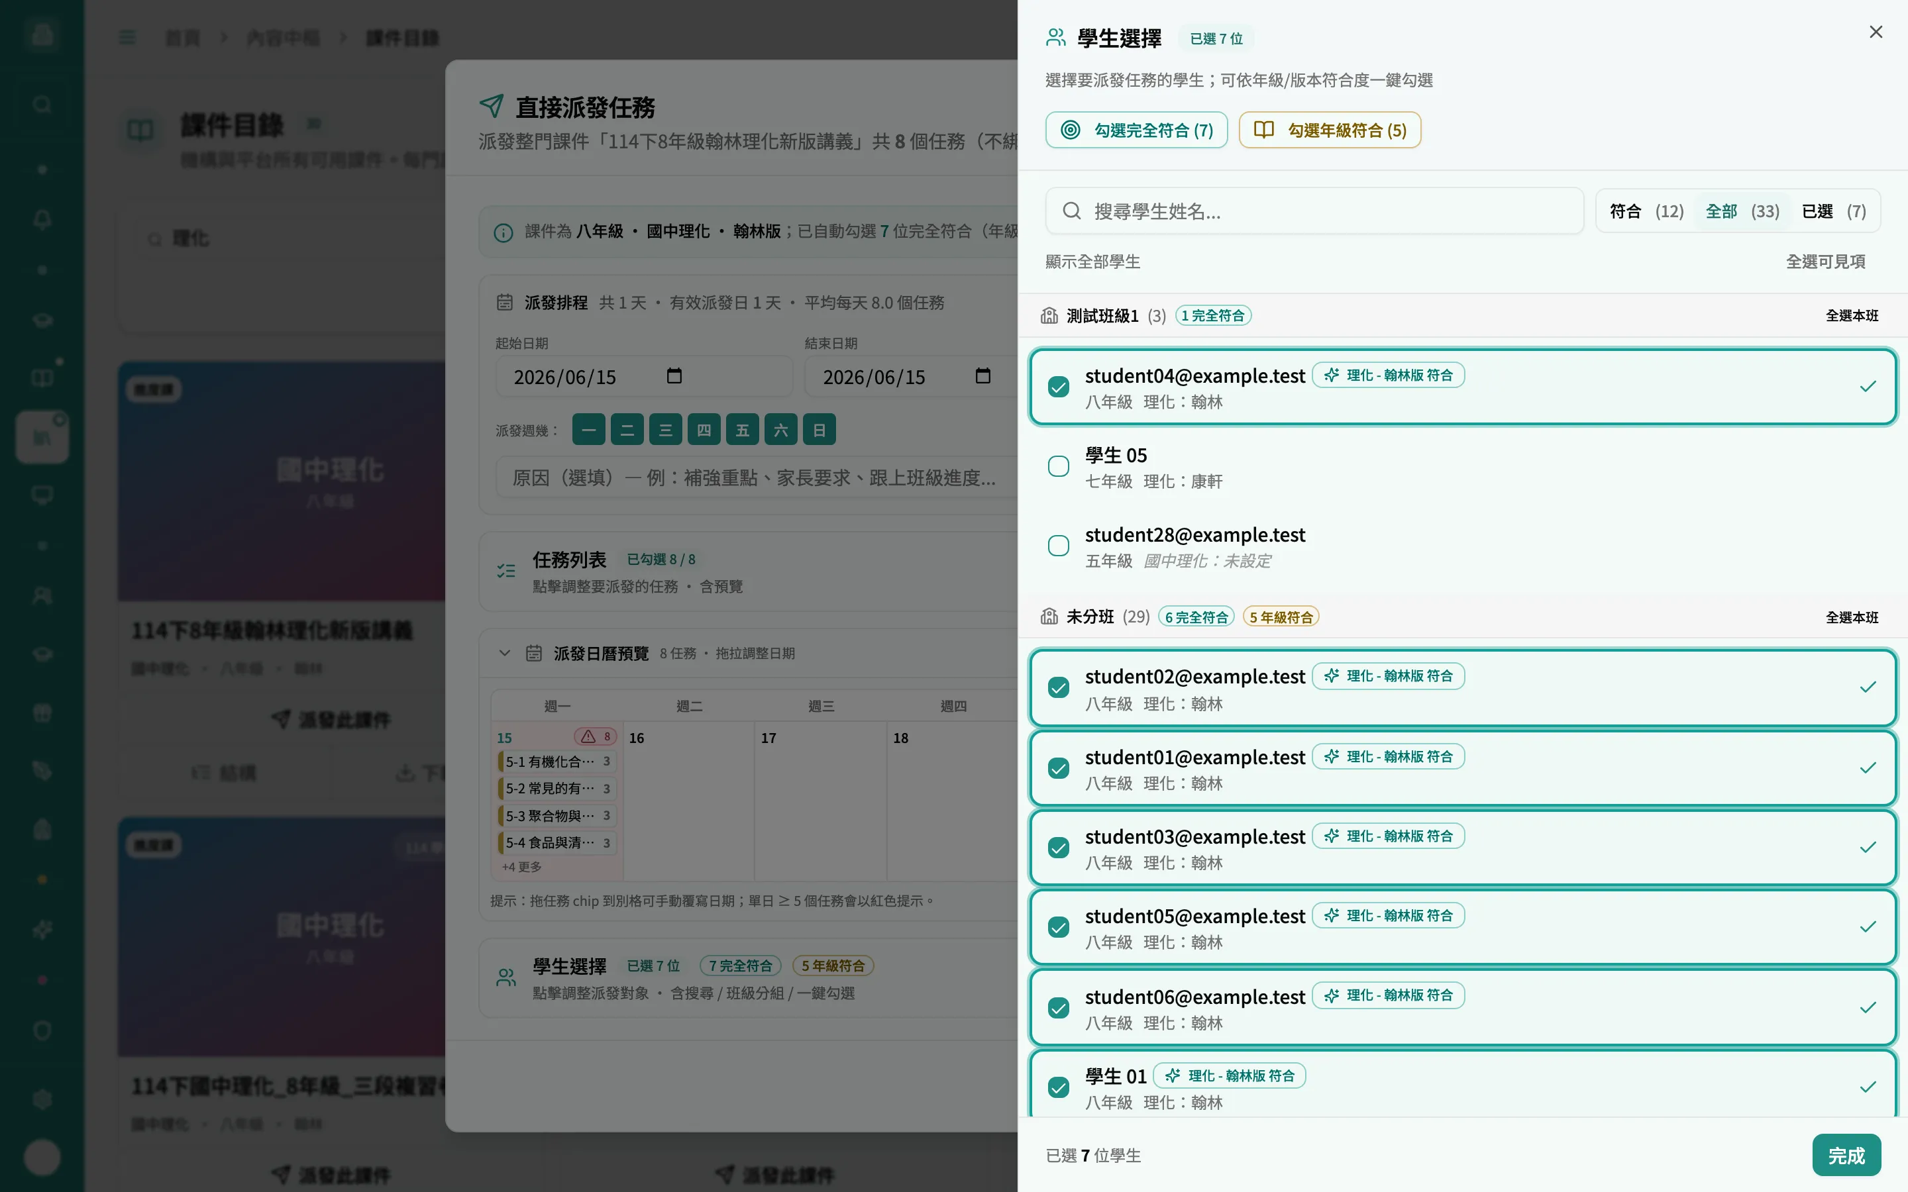Click the 5 年級符合 badge of 未分班
1908x1192 pixels.
(x=1281, y=617)
